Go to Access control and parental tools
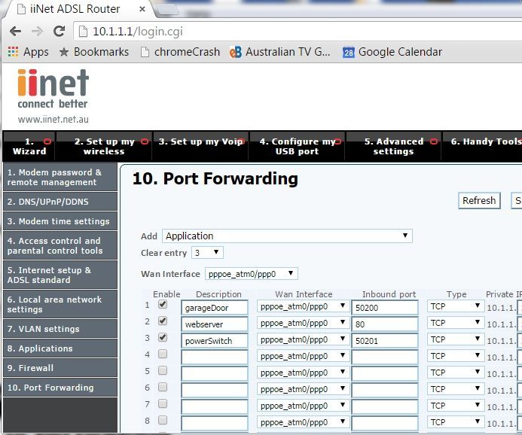522x435 pixels. coord(60,245)
